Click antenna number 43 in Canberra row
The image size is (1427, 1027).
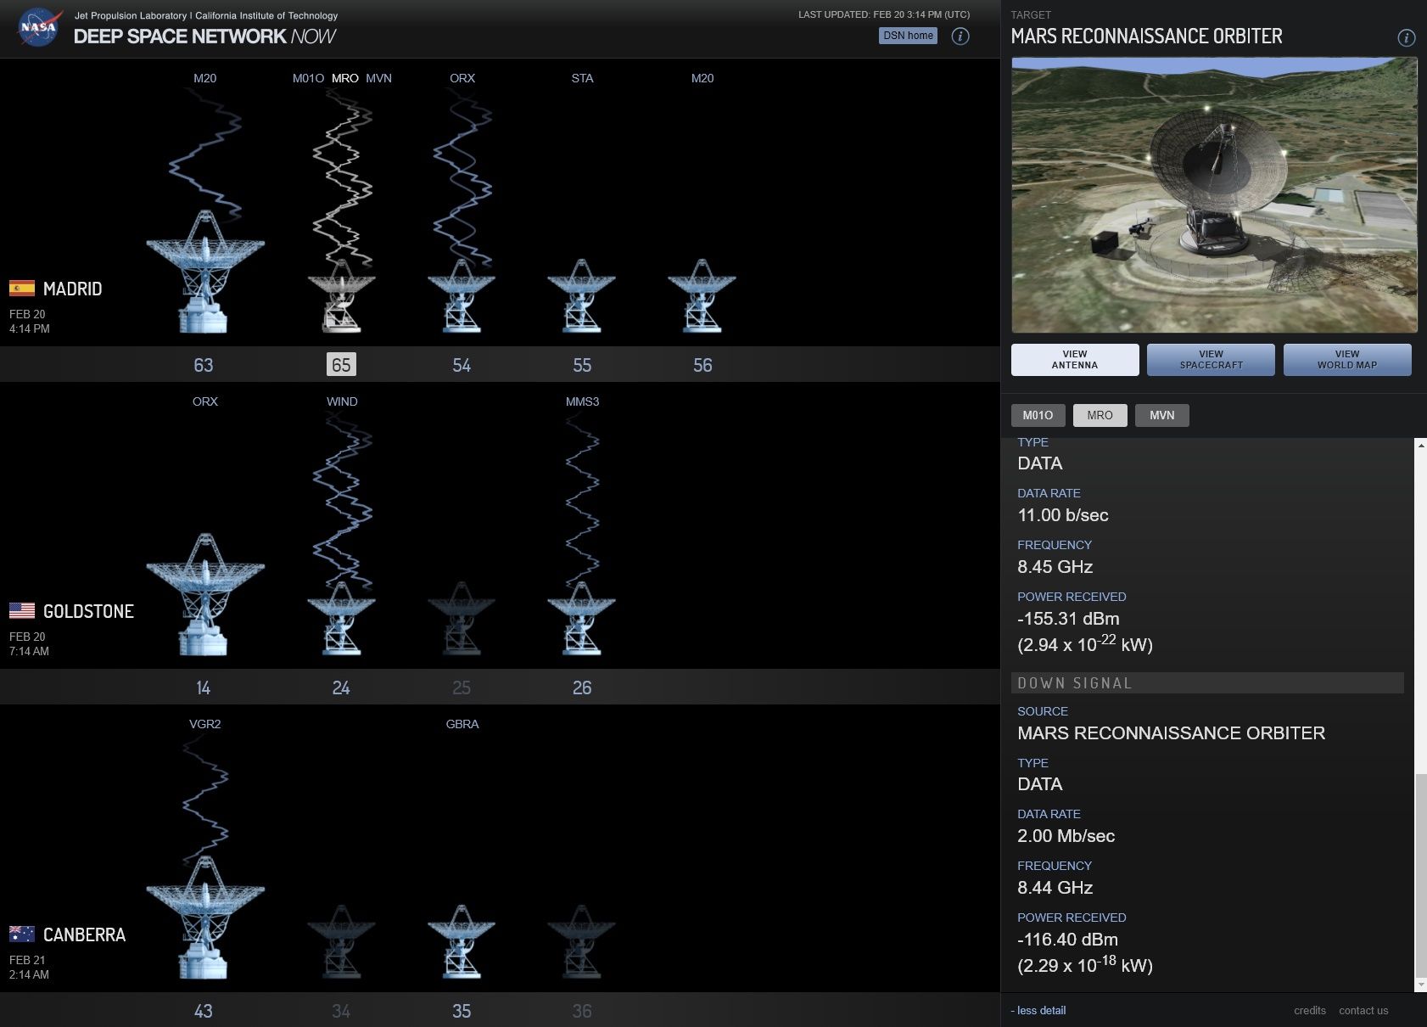(204, 1011)
